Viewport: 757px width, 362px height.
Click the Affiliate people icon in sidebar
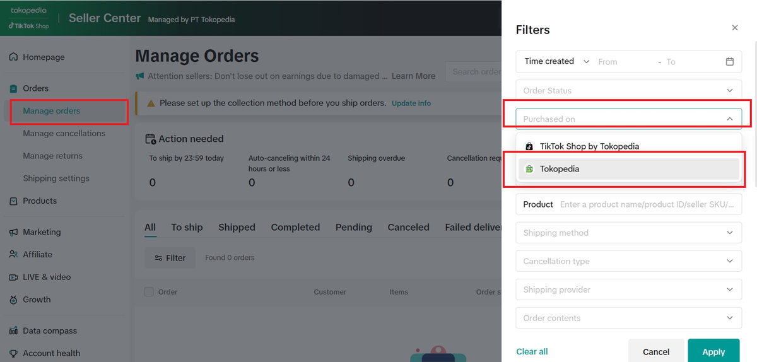pyautogui.click(x=13, y=254)
